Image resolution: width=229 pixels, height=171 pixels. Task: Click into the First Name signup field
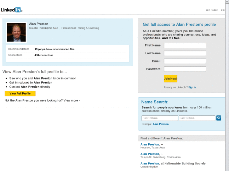pyautogui.click(x=185, y=45)
